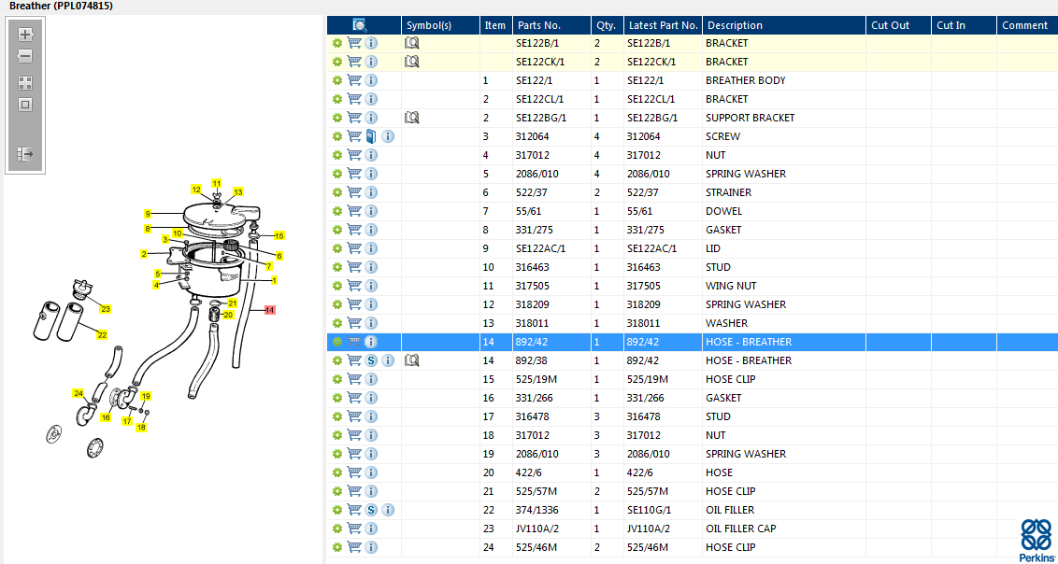Show info for STRAINER 522/37
This screenshot has height=564, width=1058.
point(371,192)
